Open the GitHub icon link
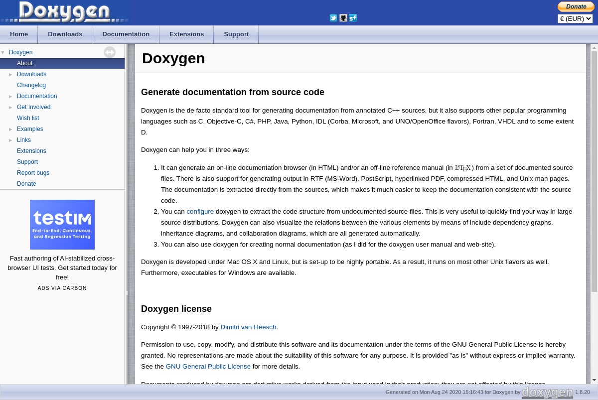Screen dimensions: 598x400 click(x=343, y=18)
